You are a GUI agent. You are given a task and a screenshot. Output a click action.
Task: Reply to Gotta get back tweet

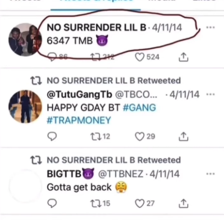click(52, 203)
